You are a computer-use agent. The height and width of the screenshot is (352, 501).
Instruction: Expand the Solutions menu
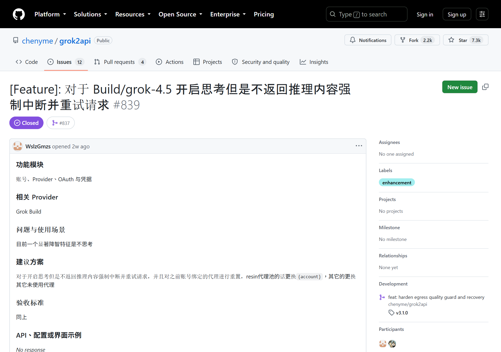91,14
